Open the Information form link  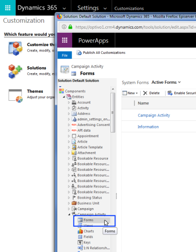coord(148,127)
